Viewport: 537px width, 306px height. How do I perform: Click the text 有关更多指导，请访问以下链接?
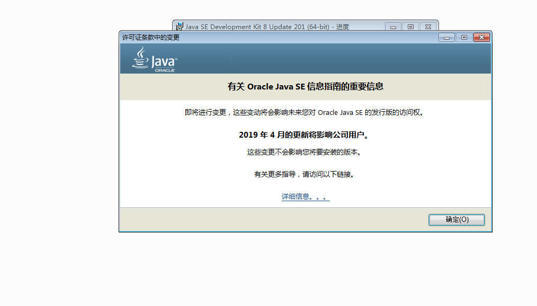click(304, 175)
